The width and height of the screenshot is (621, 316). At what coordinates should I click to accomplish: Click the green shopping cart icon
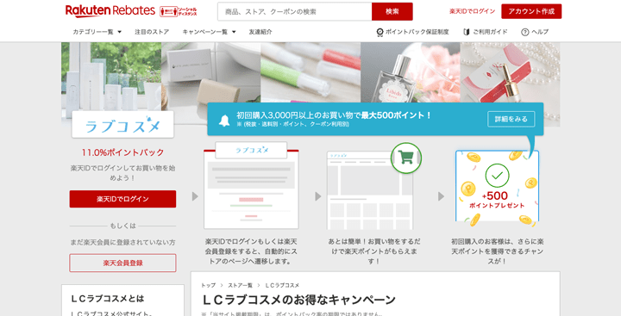click(x=406, y=158)
